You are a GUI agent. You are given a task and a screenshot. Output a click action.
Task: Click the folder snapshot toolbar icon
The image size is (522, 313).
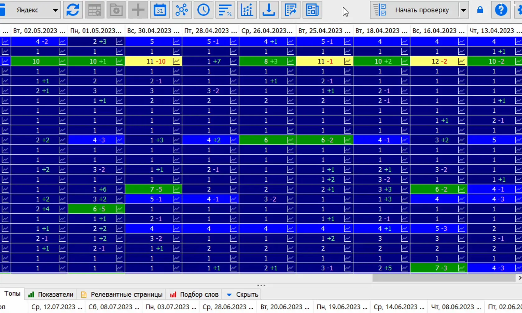pyautogui.click(x=116, y=10)
